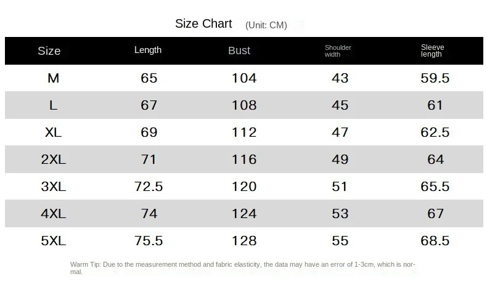487x292 pixels.
Task: Click the bust value 104 for size M
Action: pos(244,78)
